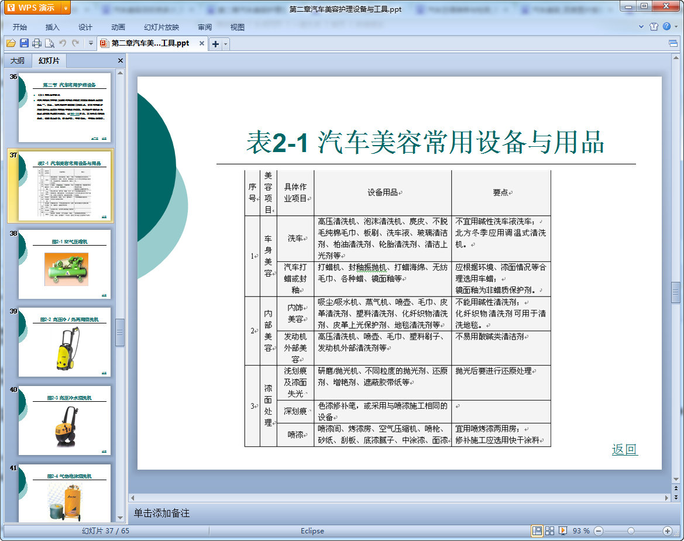Click the Print Preview icon
This screenshot has width=684, height=541.
click(x=50, y=43)
